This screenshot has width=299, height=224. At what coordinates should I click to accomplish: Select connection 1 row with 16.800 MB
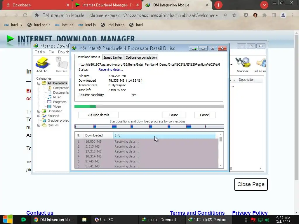(147, 141)
